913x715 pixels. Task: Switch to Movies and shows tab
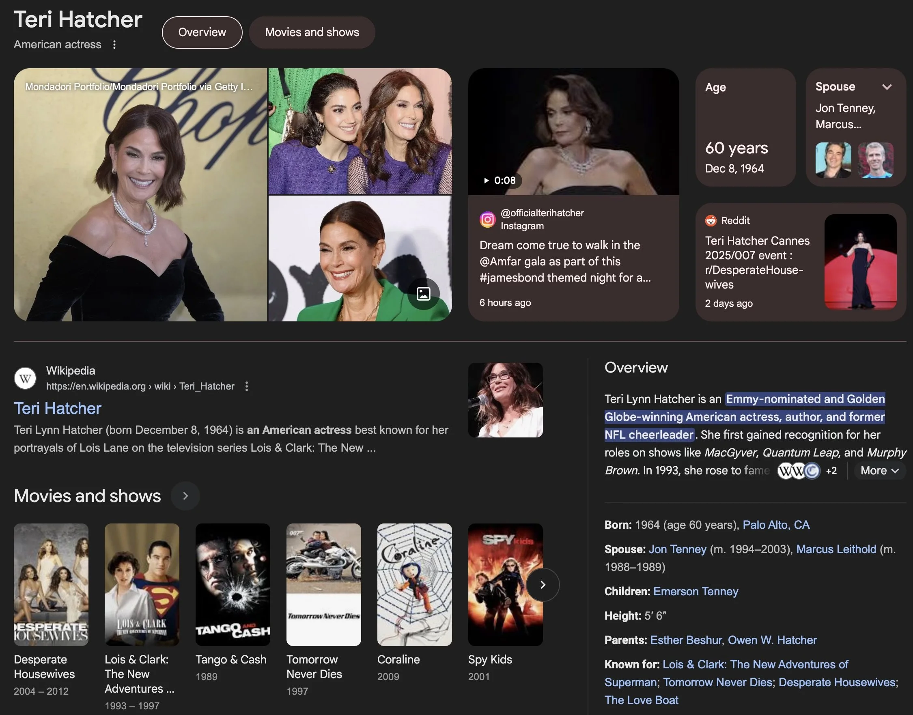[312, 32]
